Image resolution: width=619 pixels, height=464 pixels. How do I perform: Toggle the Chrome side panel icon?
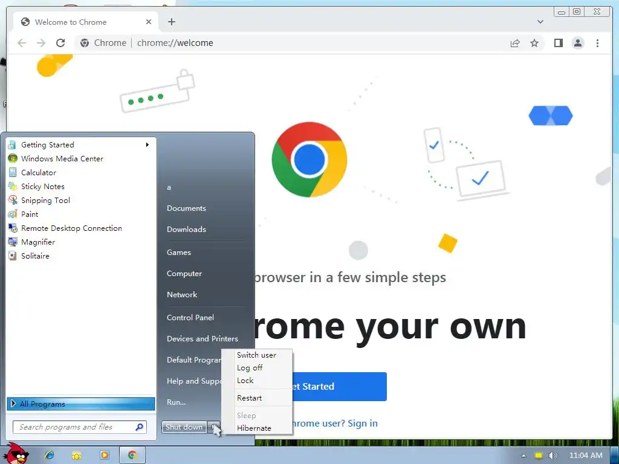tap(558, 43)
